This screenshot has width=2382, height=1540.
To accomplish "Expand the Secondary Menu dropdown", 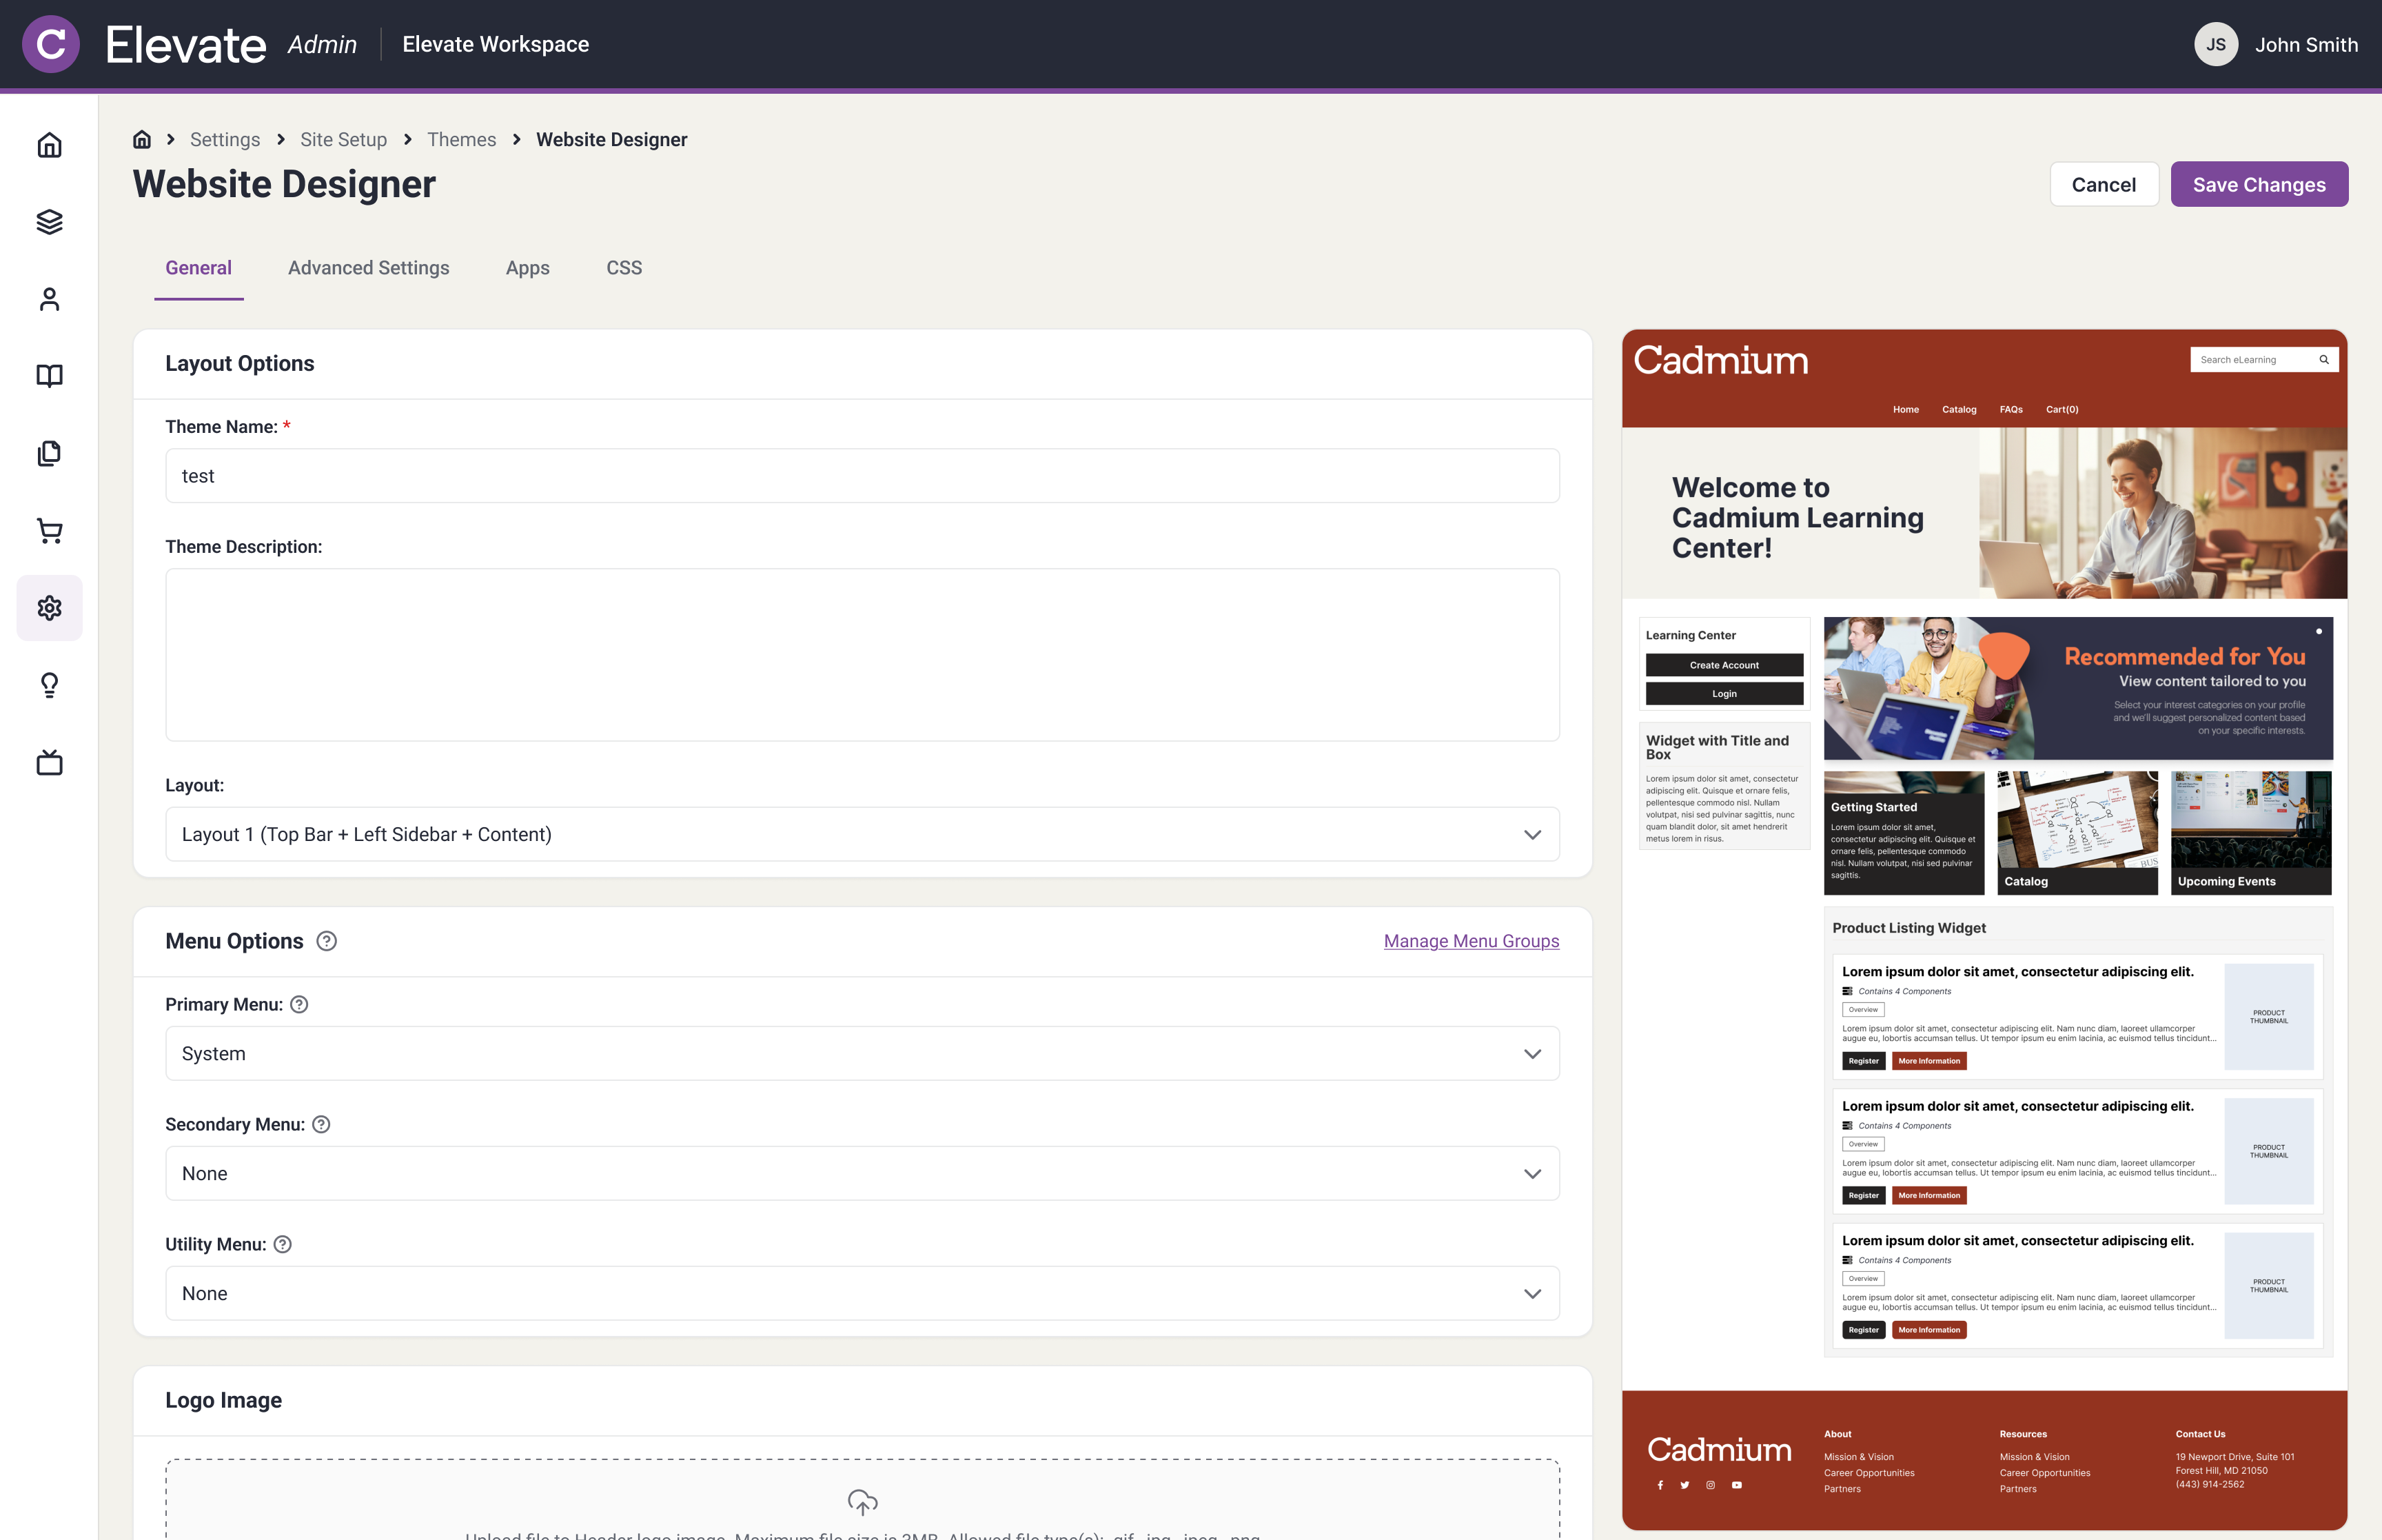I will (x=862, y=1173).
